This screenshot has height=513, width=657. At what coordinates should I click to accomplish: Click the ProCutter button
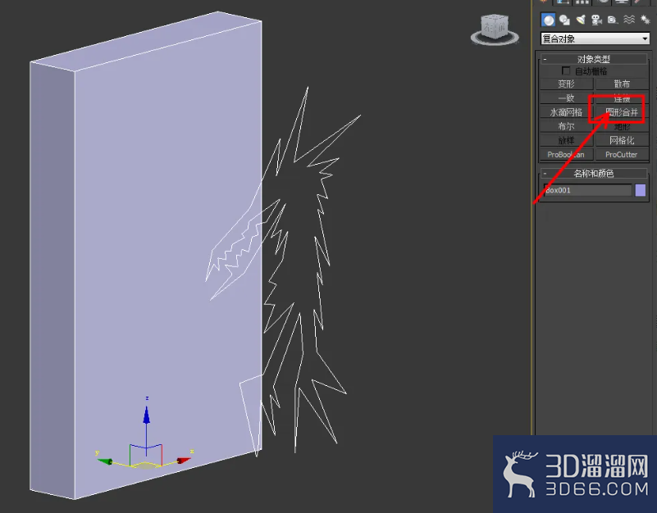click(x=622, y=155)
